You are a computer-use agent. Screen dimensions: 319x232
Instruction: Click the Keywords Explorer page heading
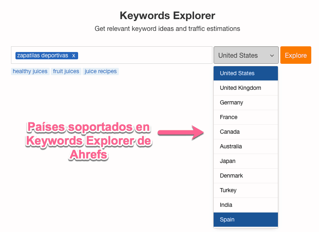click(x=168, y=15)
